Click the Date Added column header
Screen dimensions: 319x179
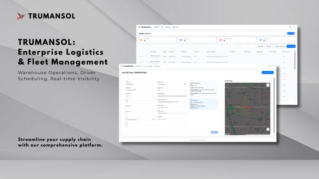pos(153,52)
